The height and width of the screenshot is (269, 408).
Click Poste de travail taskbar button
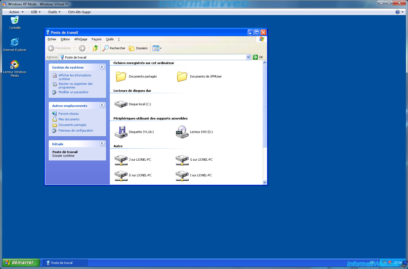[65, 263]
